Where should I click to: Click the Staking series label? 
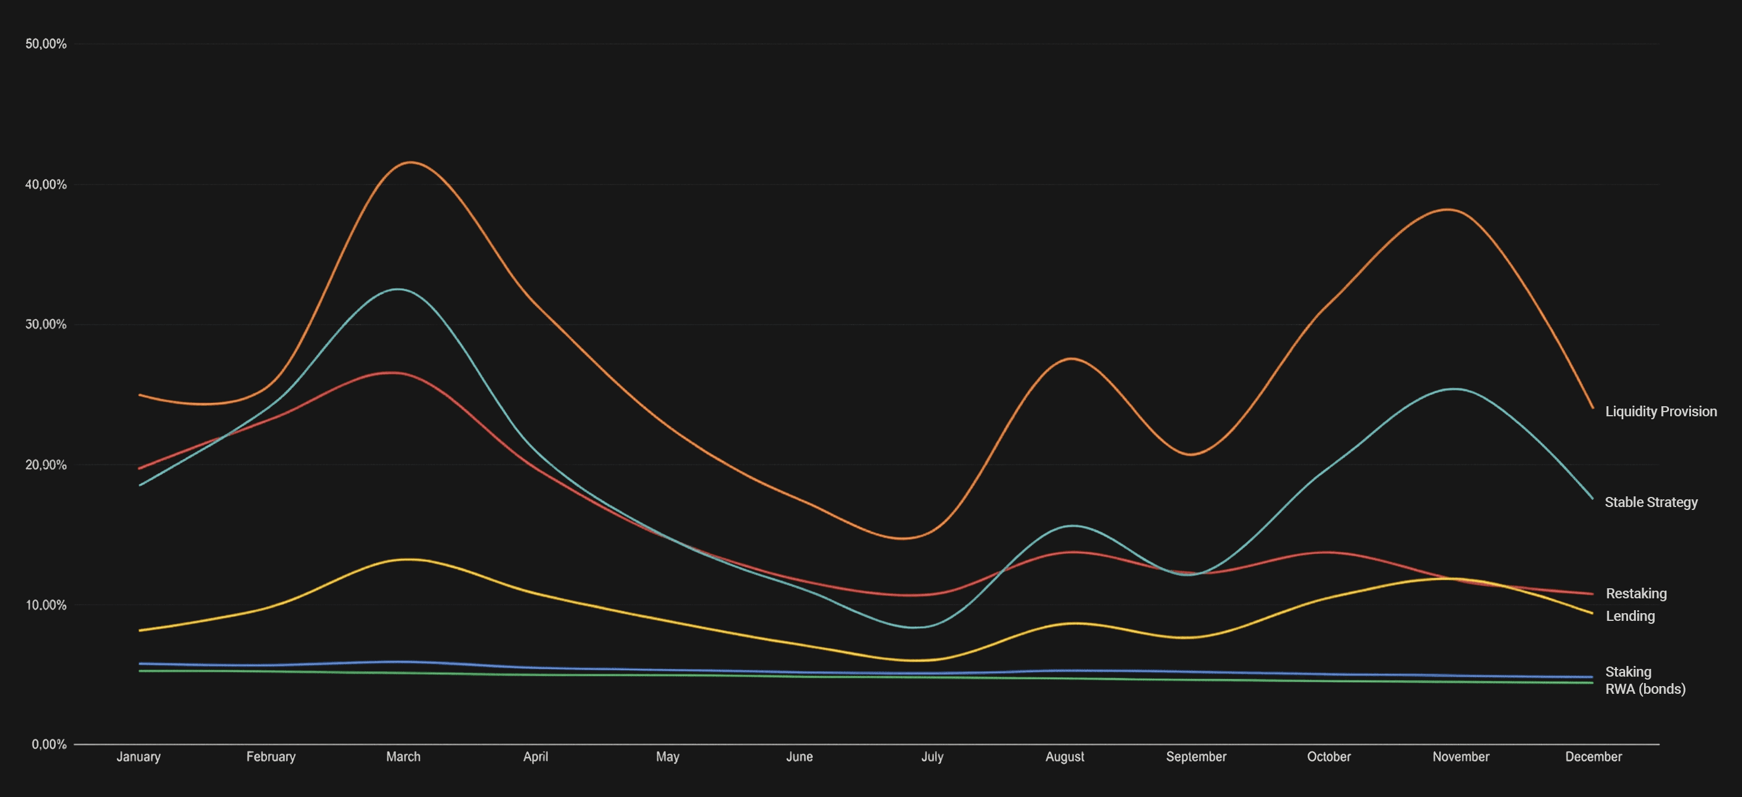tap(1627, 671)
